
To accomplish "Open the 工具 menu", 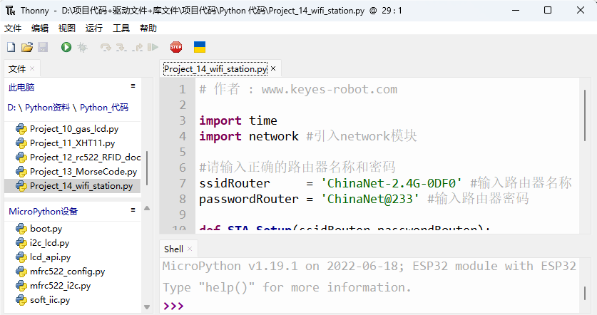I will [121, 29].
